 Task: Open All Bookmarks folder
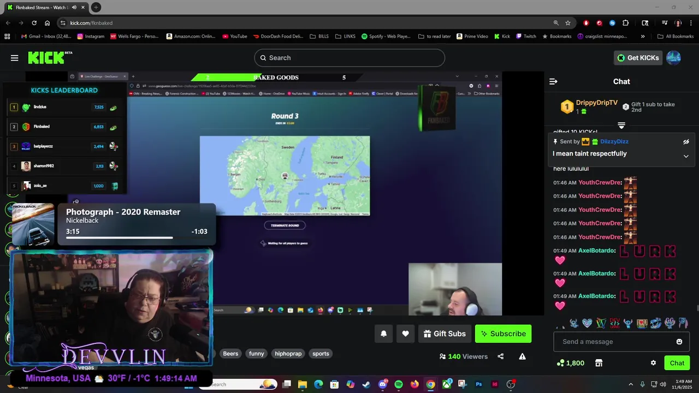676,37
